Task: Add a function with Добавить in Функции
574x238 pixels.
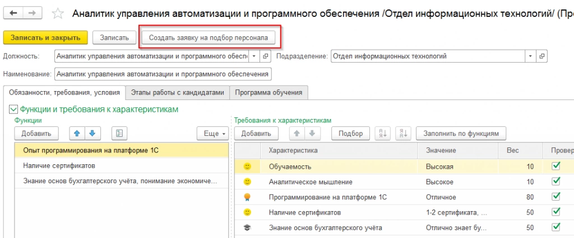Action: (x=36, y=133)
